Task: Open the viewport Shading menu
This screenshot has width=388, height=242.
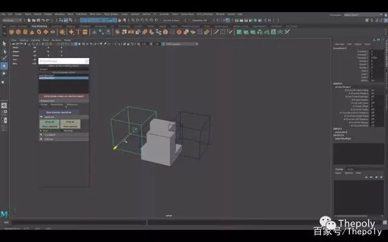Action: pyautogui.click(x=24, y=40)
